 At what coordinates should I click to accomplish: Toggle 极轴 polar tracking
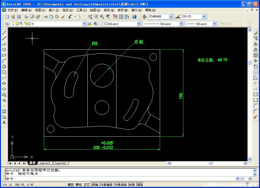click(95, 184)
